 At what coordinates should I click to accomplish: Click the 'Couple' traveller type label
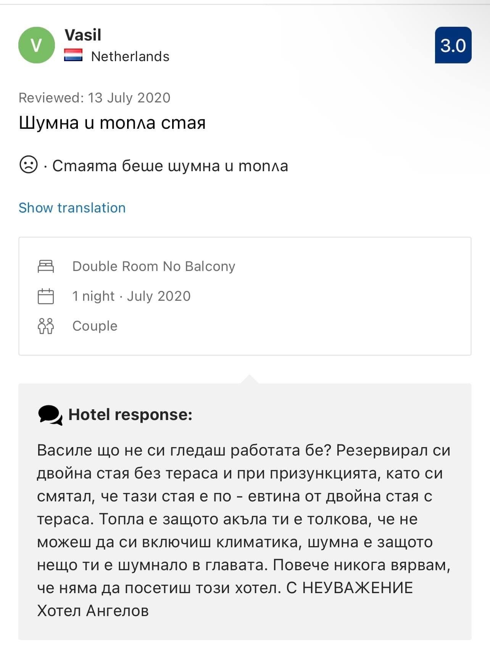(x=95, y=326)
